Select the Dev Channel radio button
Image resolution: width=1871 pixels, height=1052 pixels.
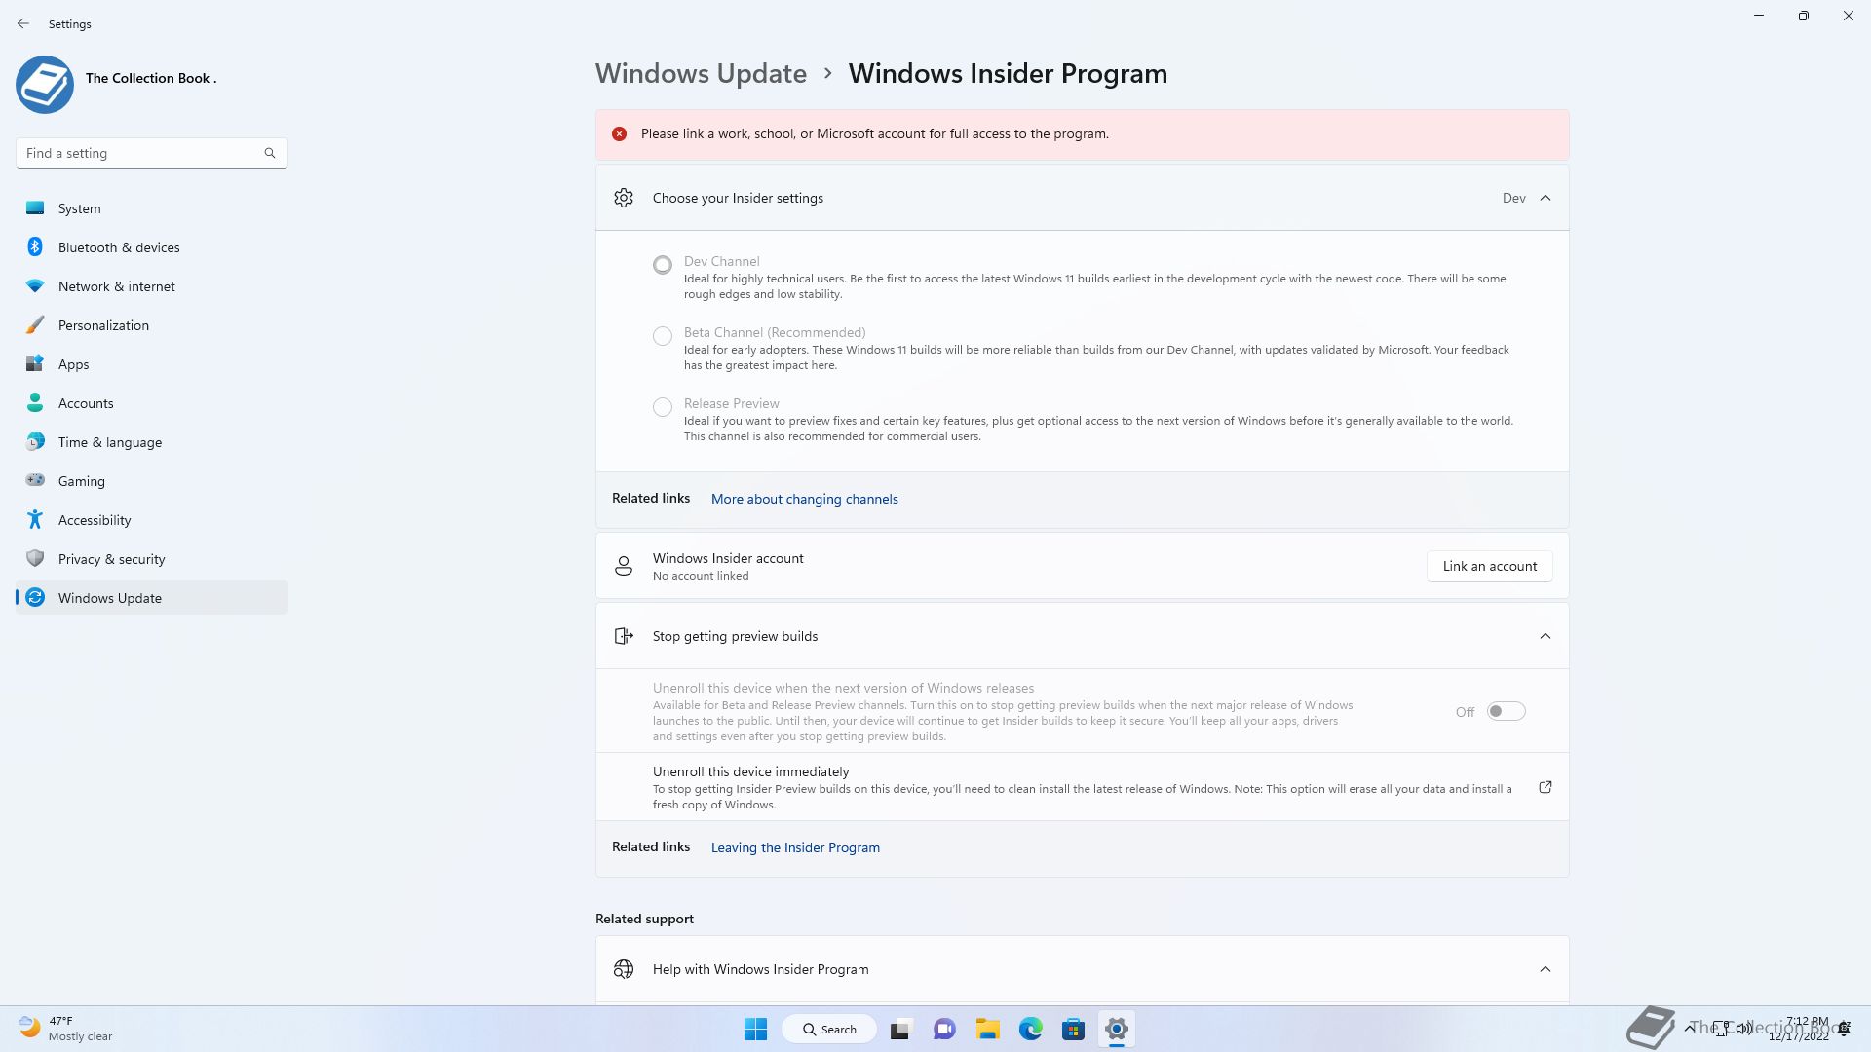(x=663, y=264)
